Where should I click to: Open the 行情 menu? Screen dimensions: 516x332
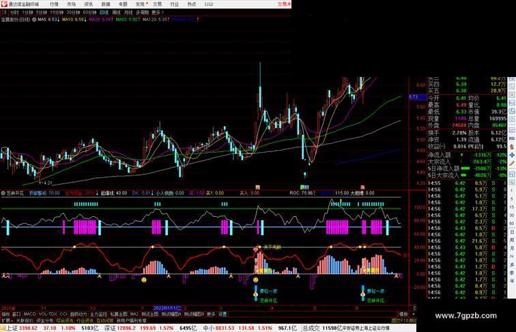point(54,4)
